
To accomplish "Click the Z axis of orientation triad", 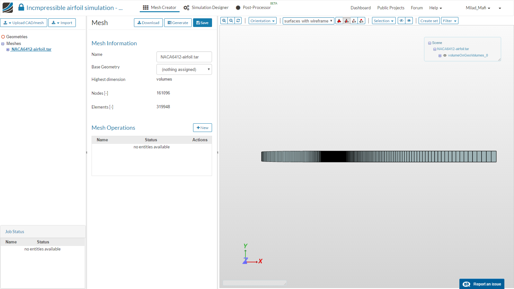I will (245, 260).
